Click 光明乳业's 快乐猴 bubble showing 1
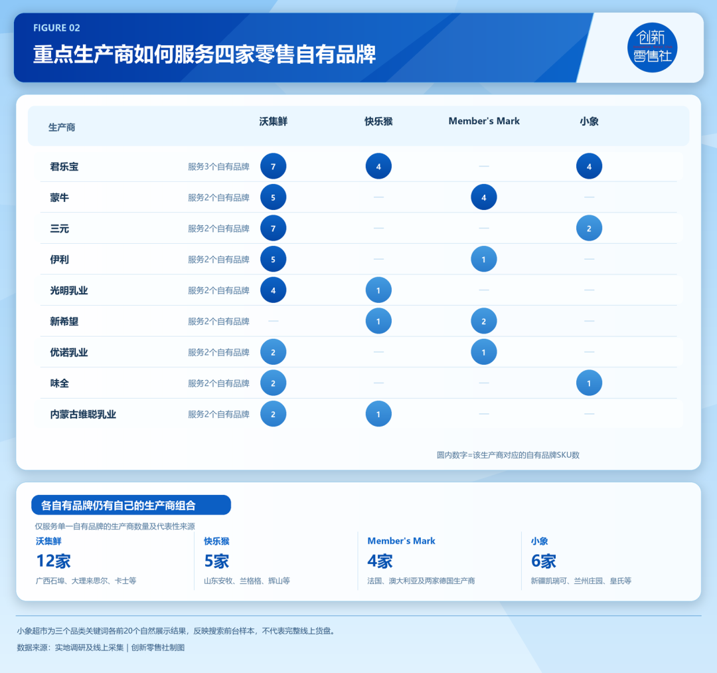Image resolution: width=717 pixels, height=673 pixels. click(378, 290)
